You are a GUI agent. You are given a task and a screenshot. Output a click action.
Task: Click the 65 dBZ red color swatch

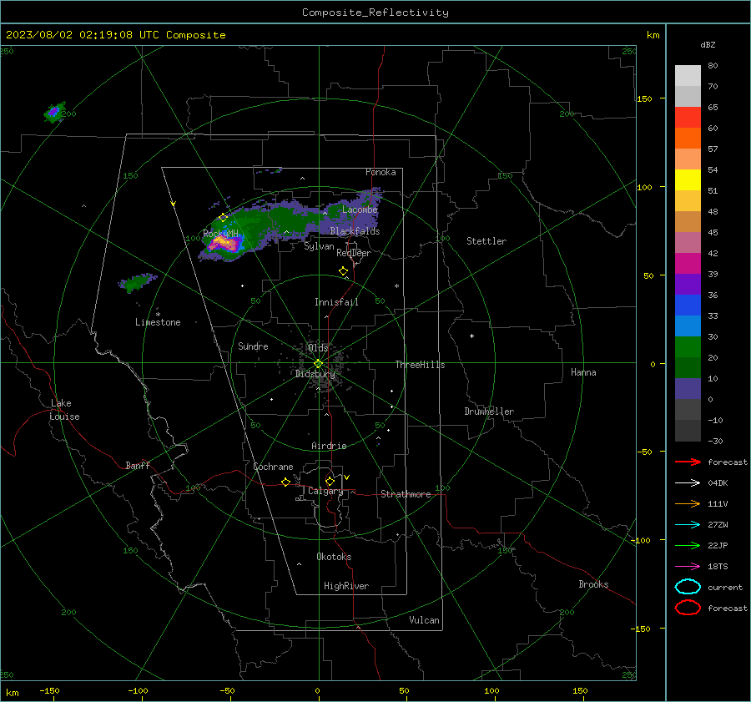click(688, 118)
